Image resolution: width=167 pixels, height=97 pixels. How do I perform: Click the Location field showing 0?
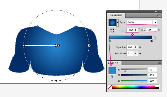(x=130, y=54)
